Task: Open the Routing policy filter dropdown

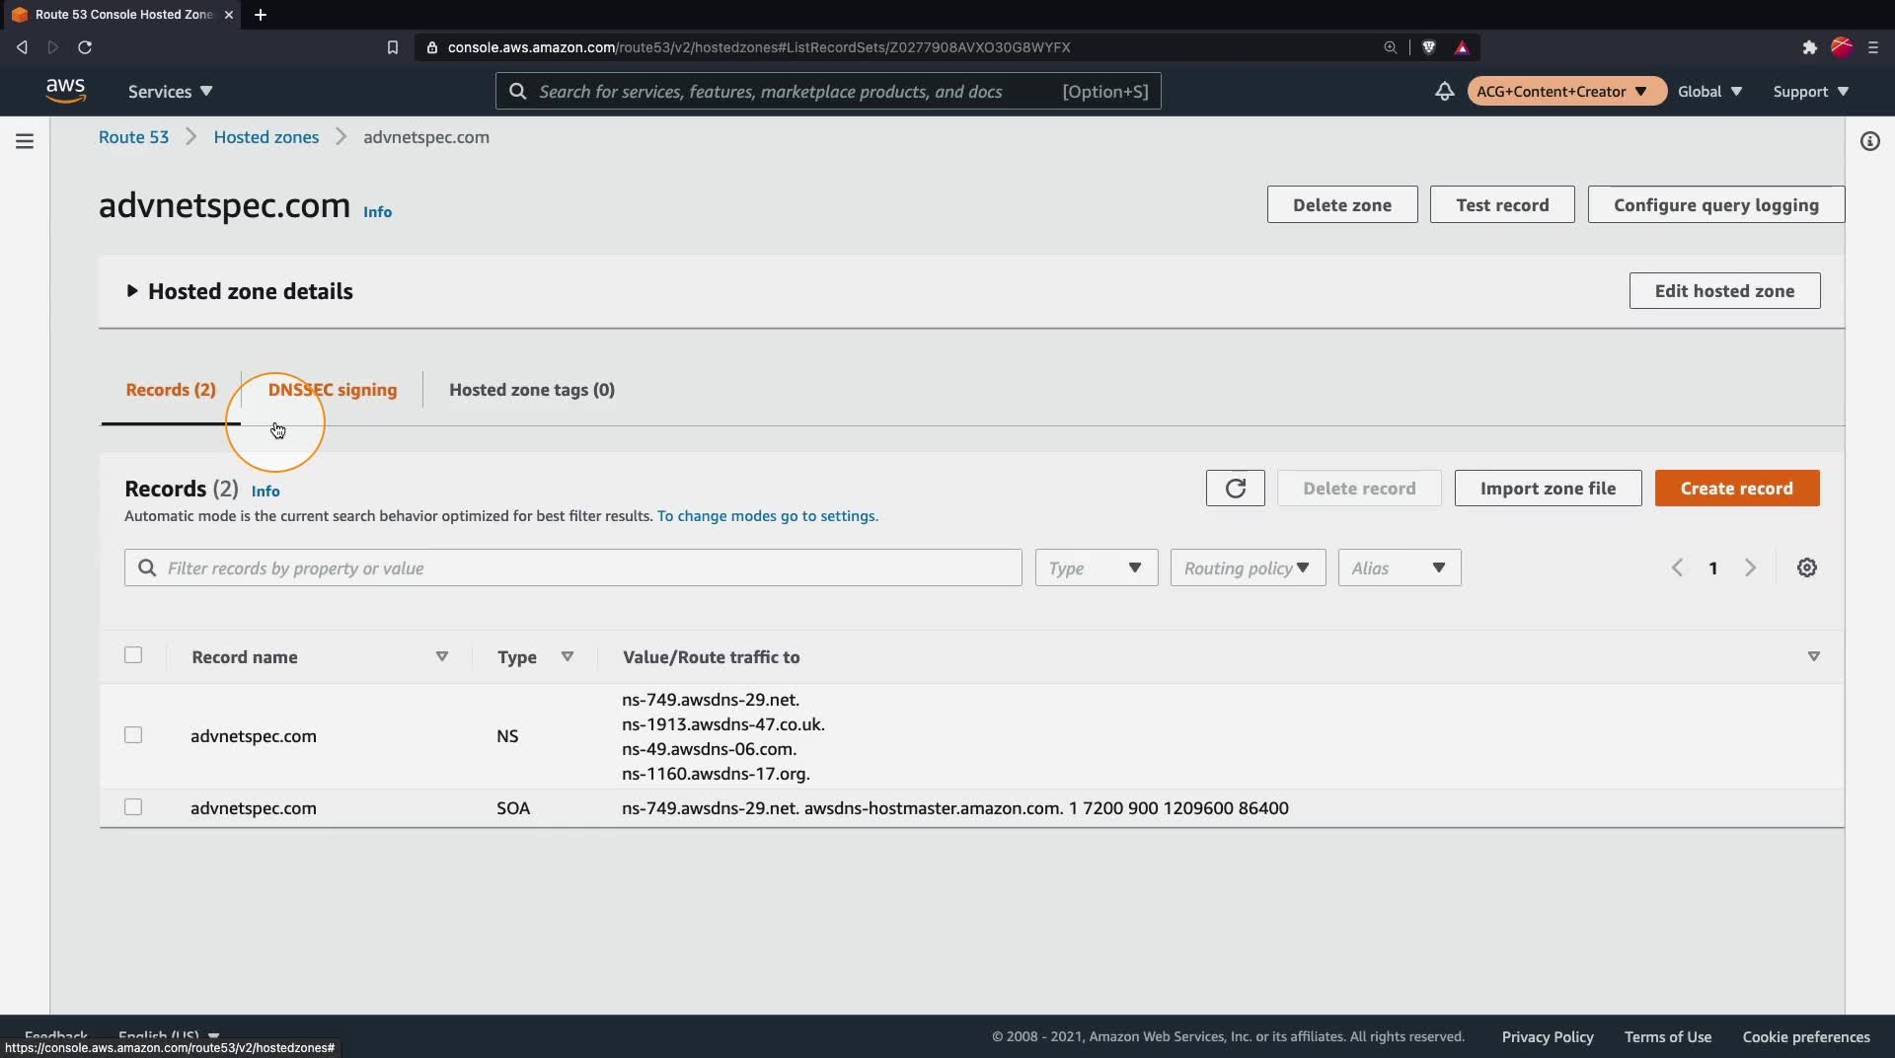Action: [1248, 567]
